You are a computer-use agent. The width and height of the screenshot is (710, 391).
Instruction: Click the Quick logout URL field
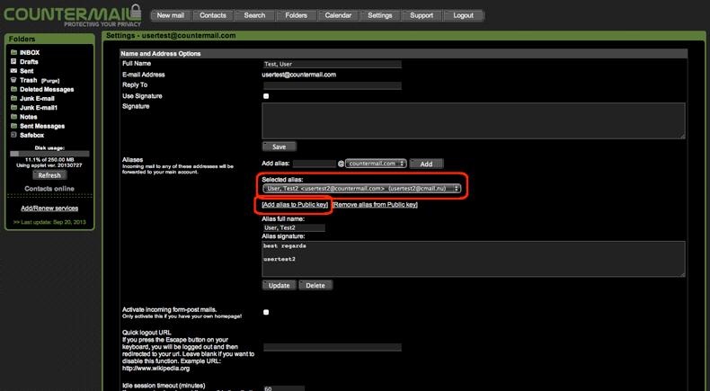[x=333, y=347]
